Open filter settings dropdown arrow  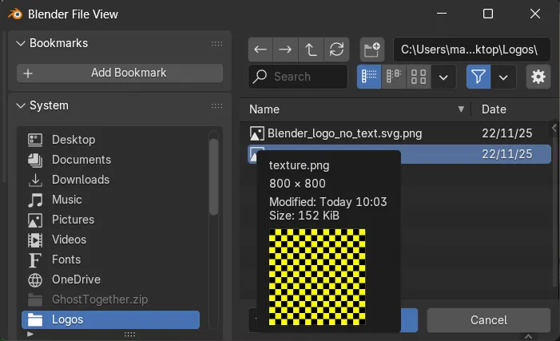point(503,77)
